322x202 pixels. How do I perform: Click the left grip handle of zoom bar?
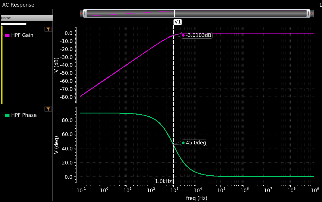pos(85,13)
